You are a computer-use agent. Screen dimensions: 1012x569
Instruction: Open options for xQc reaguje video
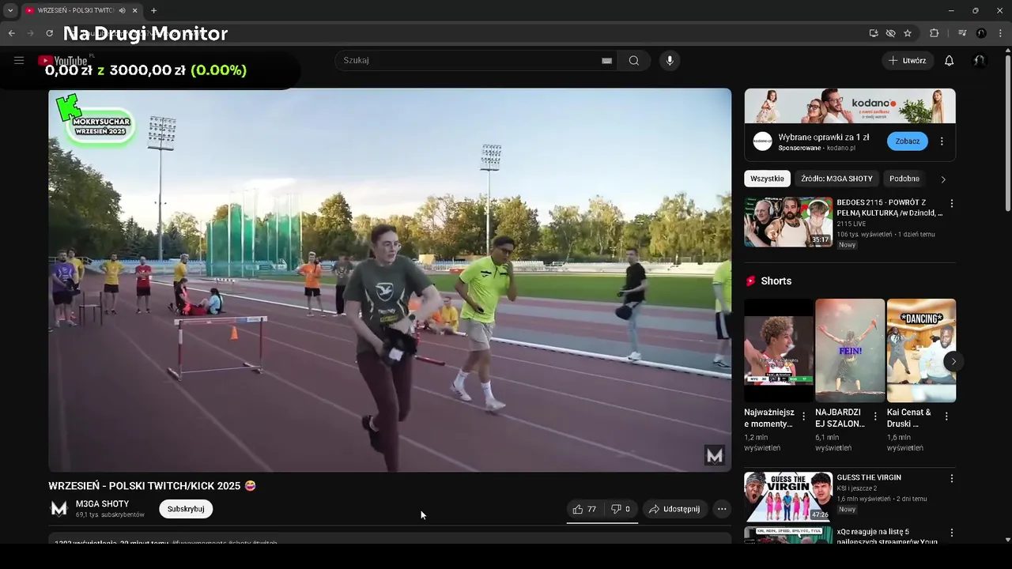click(x=952, y=533)
